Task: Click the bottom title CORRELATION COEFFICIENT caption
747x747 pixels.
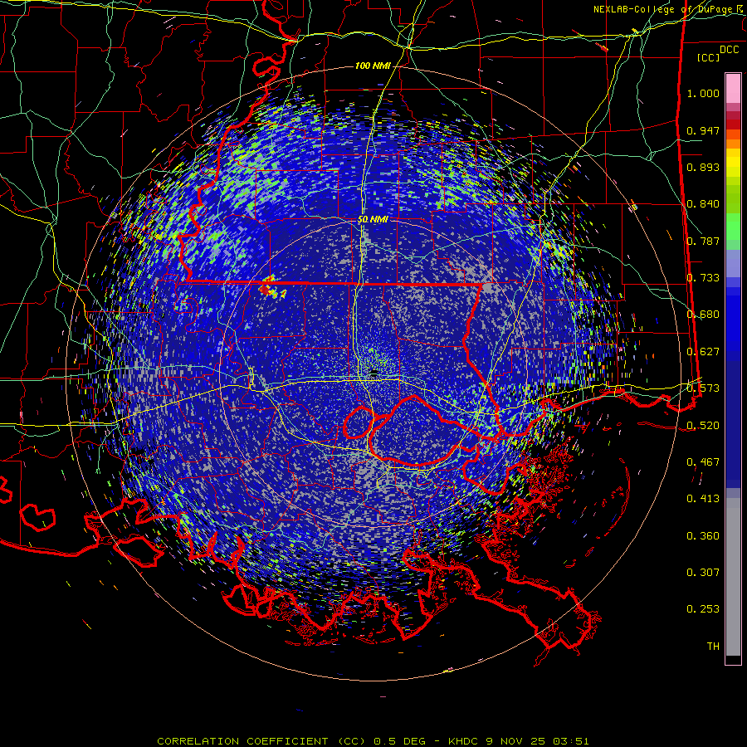Action: pyautogui.click(x=373, y=741)
